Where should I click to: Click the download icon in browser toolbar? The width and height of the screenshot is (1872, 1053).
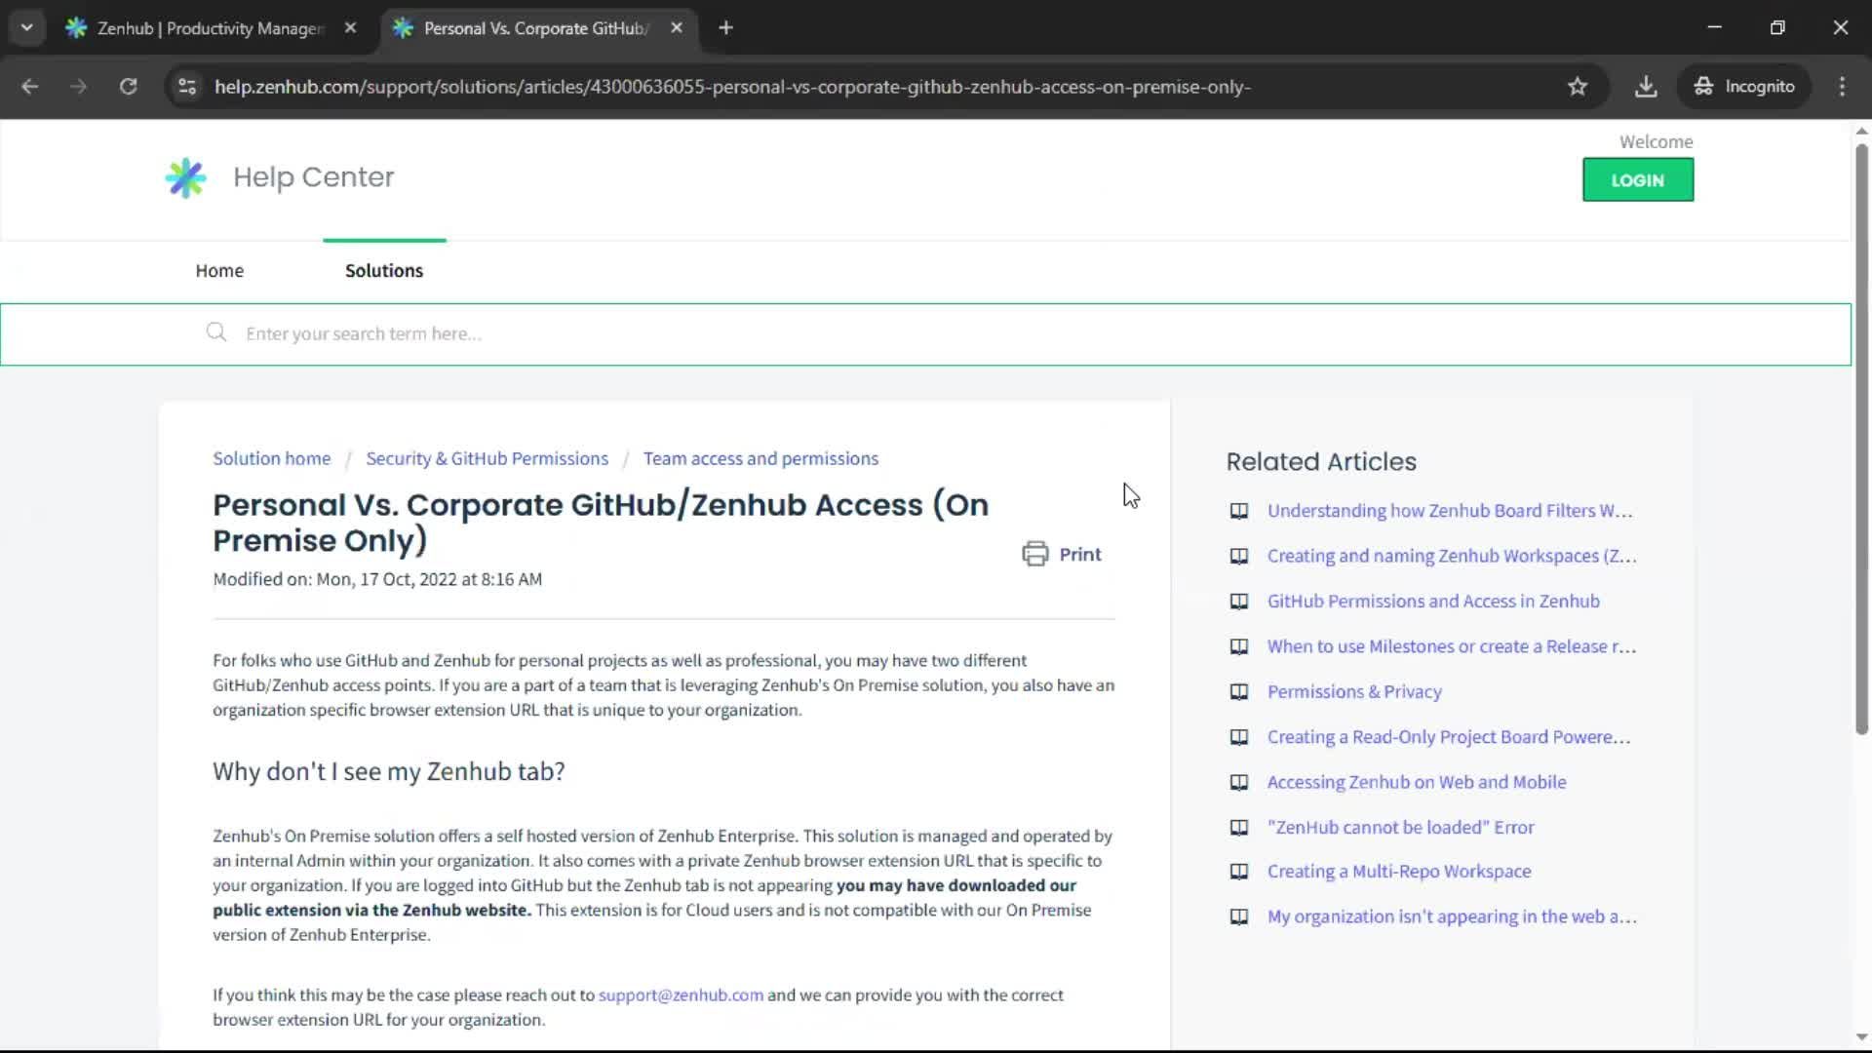click(x=1646, y=86)
